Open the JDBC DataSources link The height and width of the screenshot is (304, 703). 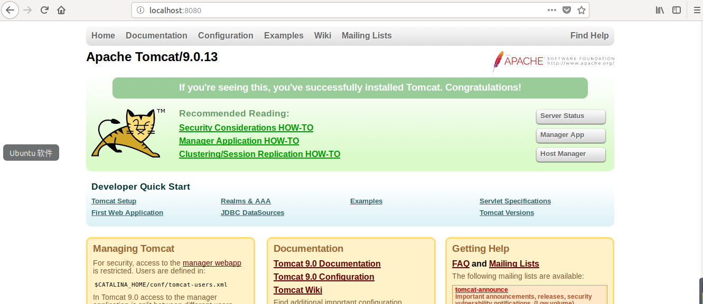pyautogui.click(x=252, y=213)
